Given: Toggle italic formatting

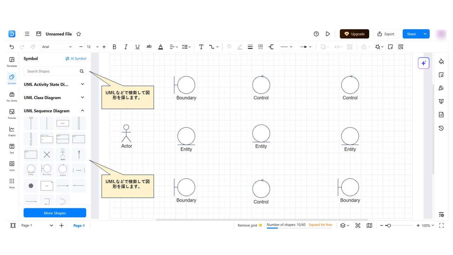Looking at the screenshot, I should 126,46.
